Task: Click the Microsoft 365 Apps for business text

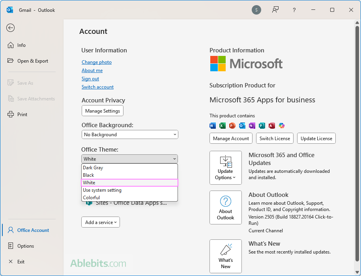Action: click(x=262, y=100)
